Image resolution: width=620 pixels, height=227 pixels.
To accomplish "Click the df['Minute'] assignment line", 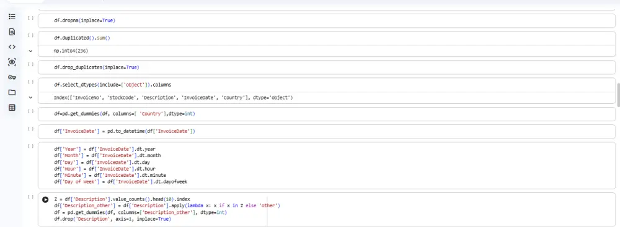I will tap(110, 175).
